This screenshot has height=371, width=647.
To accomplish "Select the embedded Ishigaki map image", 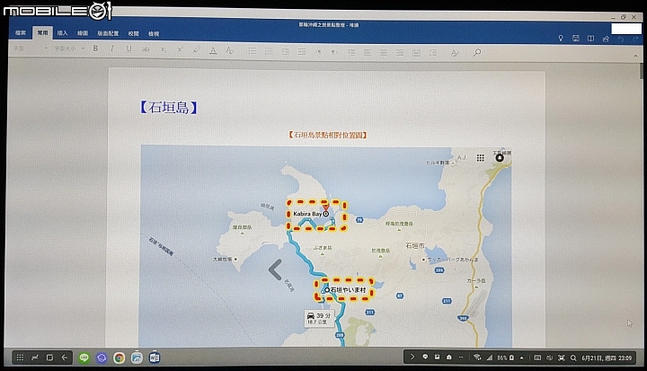I will (x=325, y=245).
